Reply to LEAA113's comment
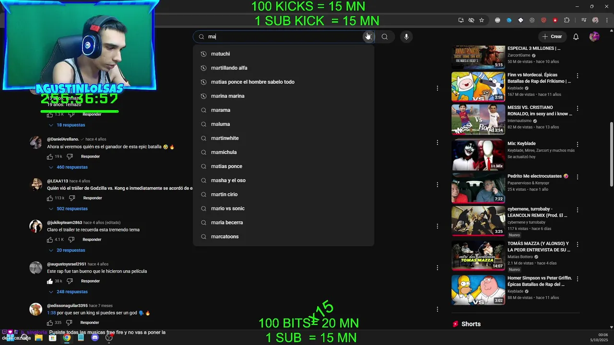Image resolution: width=614 pixels, height=345 pixels. coord(93,198)
